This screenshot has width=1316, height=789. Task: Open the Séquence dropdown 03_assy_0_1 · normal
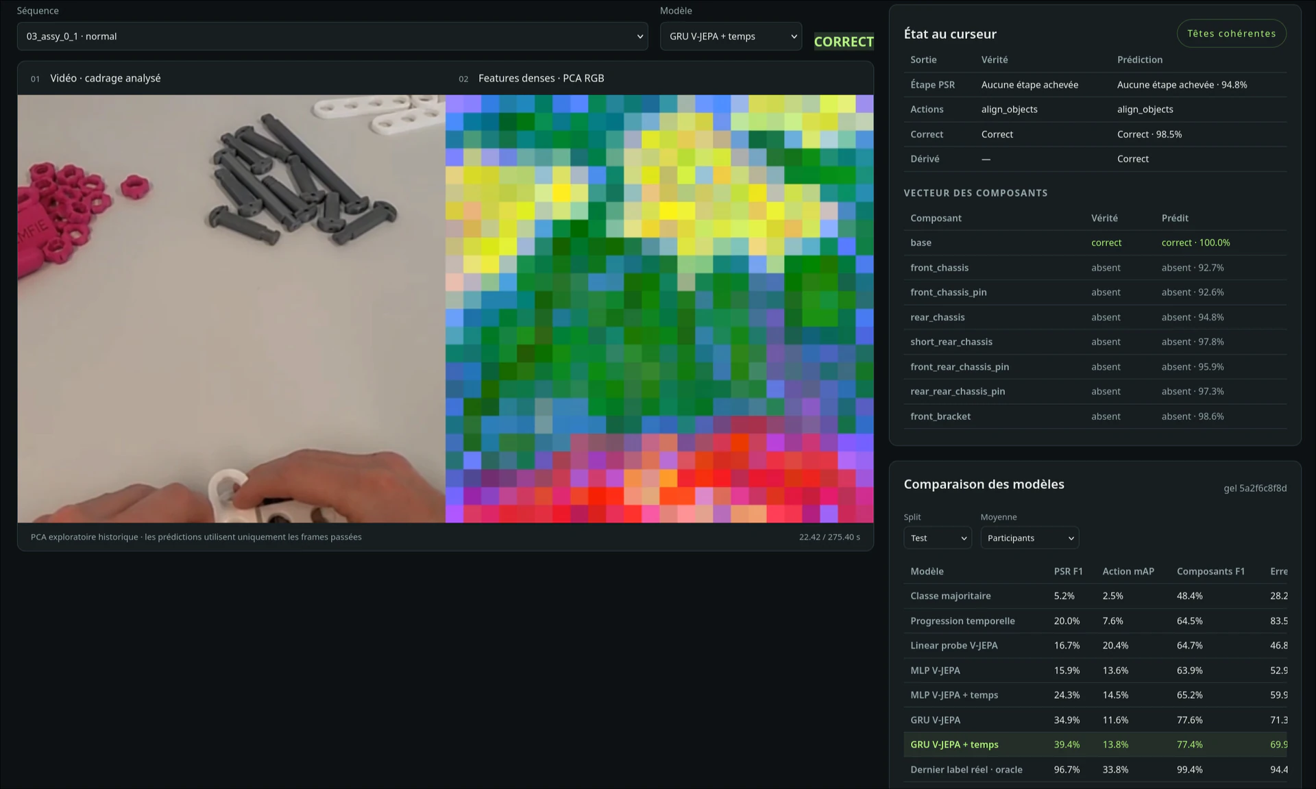click(332, 36)
